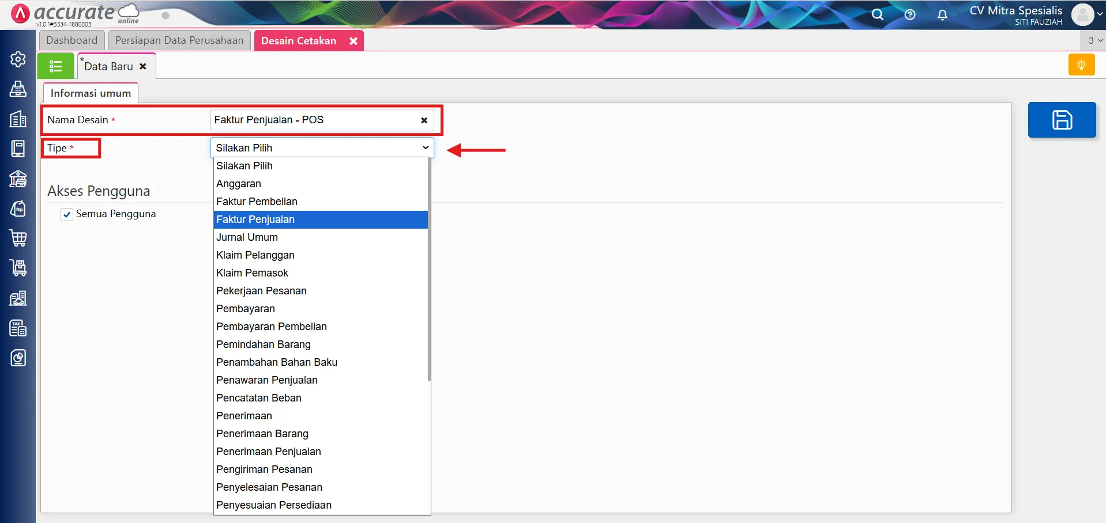Screen dimensions: 1106x523
Task: Open the shopping cart module in sidebar
Action: tap(18, 238)
